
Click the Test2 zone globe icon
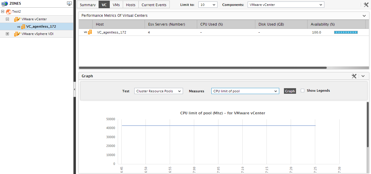pyautogui.click(x=9, y=11)
